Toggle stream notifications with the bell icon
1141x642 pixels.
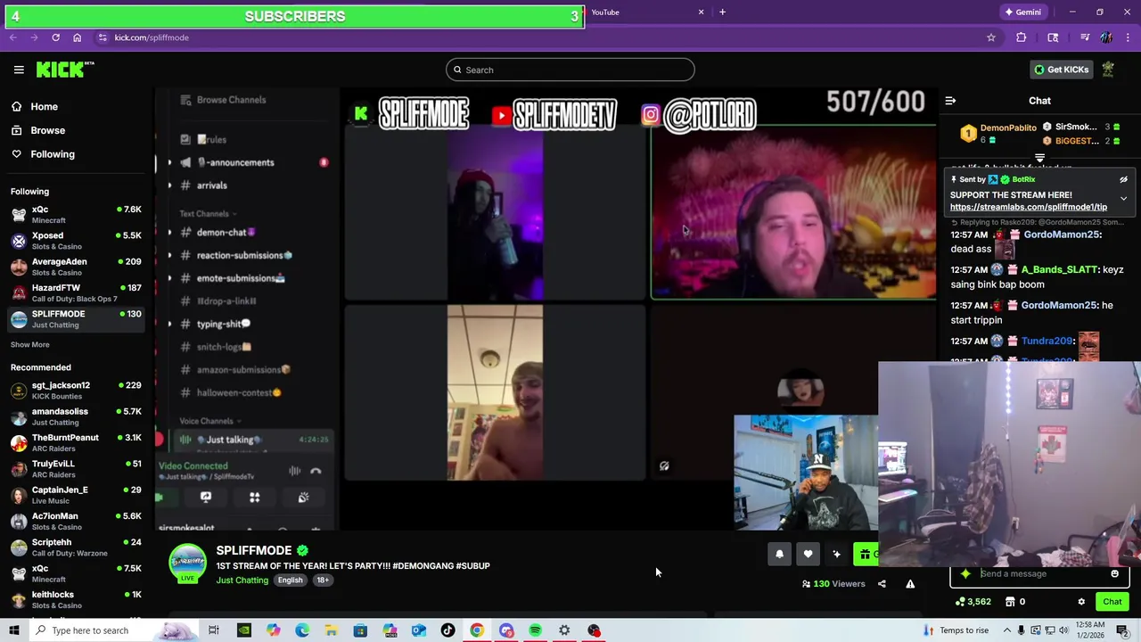click(x=779, y=554)
